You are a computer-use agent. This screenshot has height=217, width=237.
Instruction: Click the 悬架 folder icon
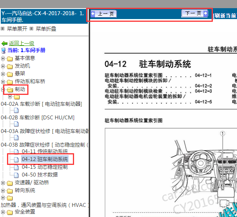point(10,74)
